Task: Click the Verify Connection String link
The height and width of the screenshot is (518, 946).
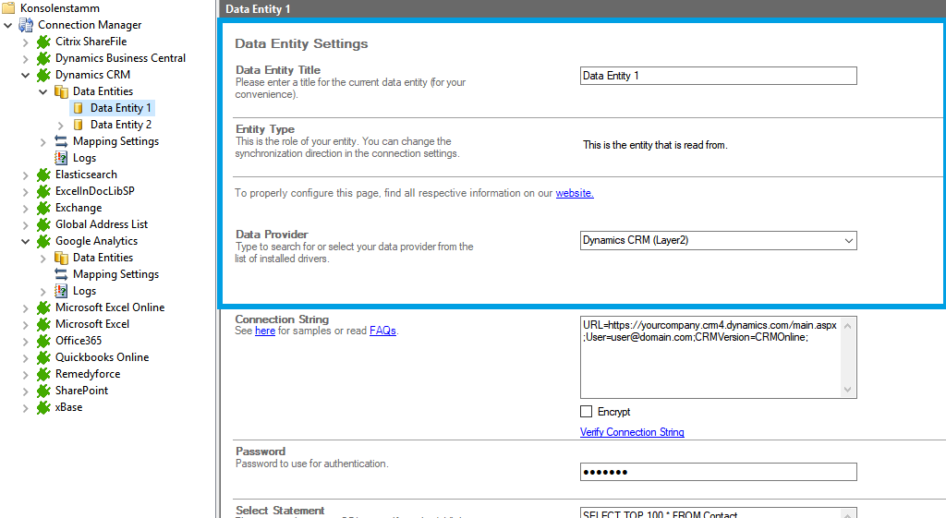Action: (632, 432)
